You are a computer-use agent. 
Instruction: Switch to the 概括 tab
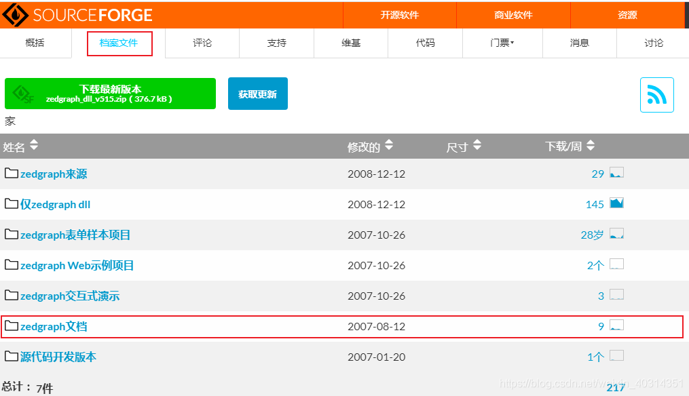(x=35, y=43)
